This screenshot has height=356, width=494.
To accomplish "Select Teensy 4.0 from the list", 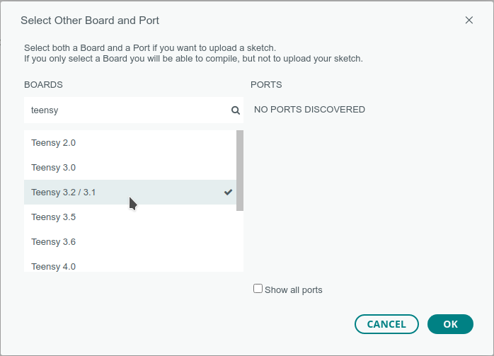I will point(54,266).
